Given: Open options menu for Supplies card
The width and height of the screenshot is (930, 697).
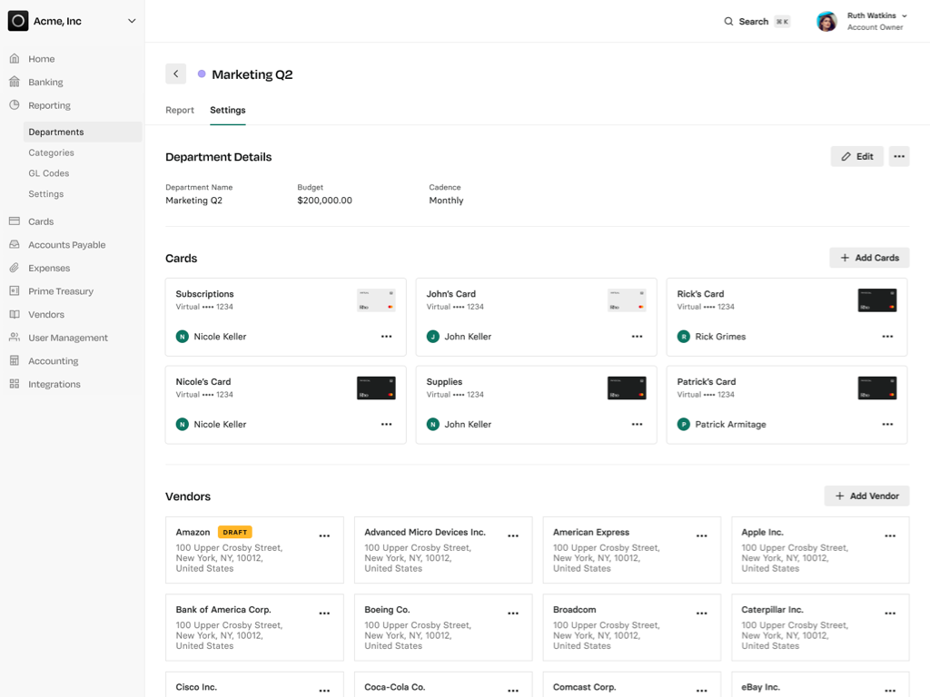Looking at the screenshot, I should point(637,424).
